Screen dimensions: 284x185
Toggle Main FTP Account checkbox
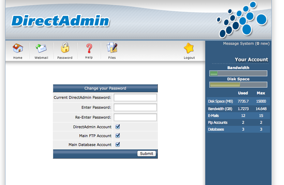click(x=118, y=135)
